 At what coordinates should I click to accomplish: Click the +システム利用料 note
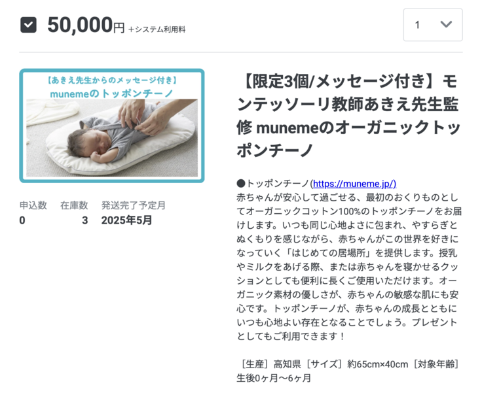158,28
